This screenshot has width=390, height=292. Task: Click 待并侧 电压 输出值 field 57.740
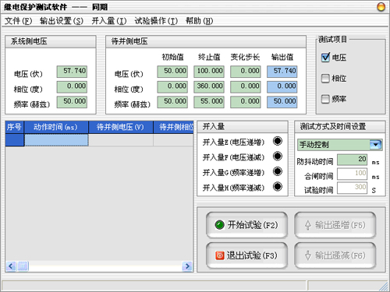click(282, 72)
